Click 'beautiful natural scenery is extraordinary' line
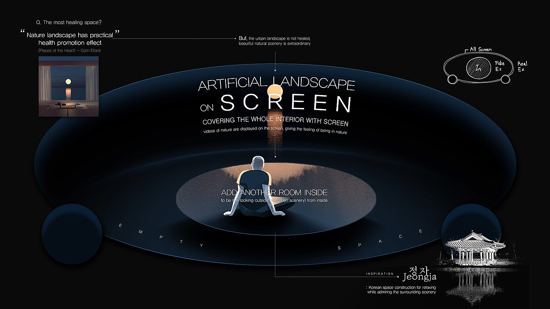This screenshot has height=309, width=550. (x=275, y=44)
